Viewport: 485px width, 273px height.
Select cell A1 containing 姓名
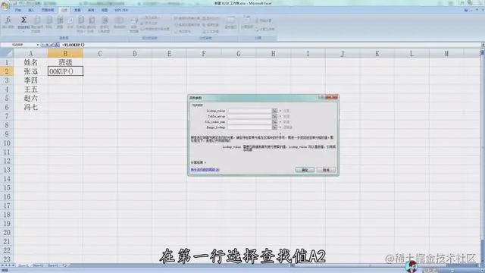tap(30, 62)
